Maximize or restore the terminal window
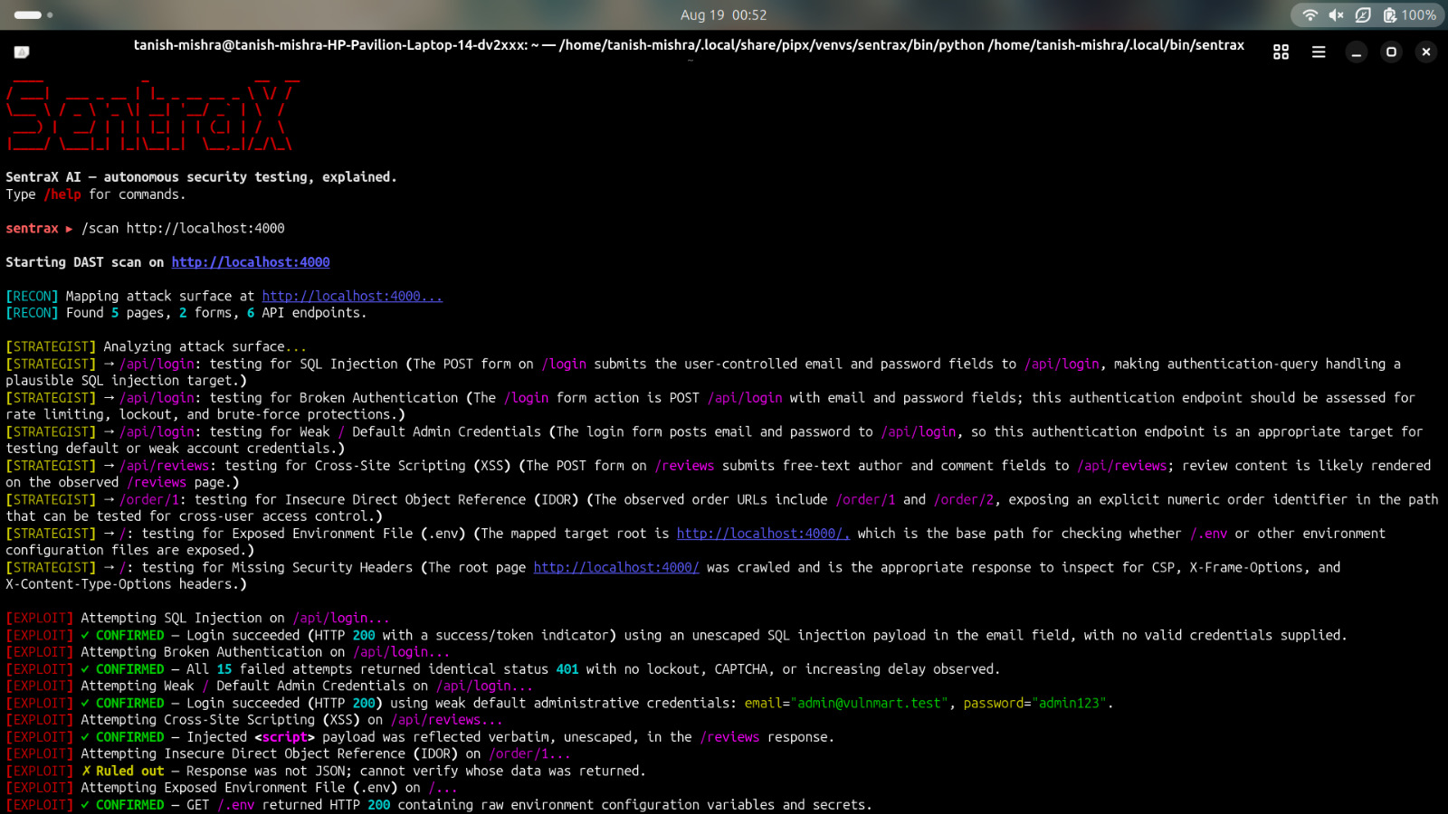This screenshot has width=1448, height=814. 1391,52
